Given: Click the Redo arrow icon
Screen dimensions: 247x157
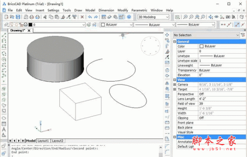Looking at the screenshot, I should 96,17.
